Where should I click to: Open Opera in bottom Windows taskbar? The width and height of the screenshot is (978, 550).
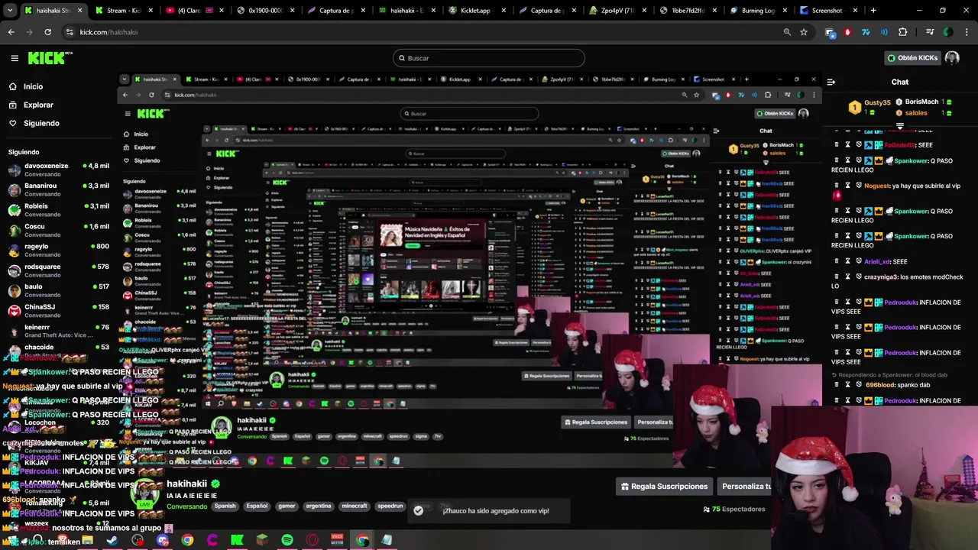312,540
